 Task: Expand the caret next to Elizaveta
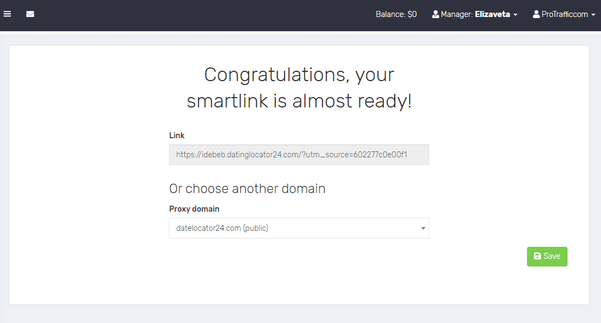515,15
